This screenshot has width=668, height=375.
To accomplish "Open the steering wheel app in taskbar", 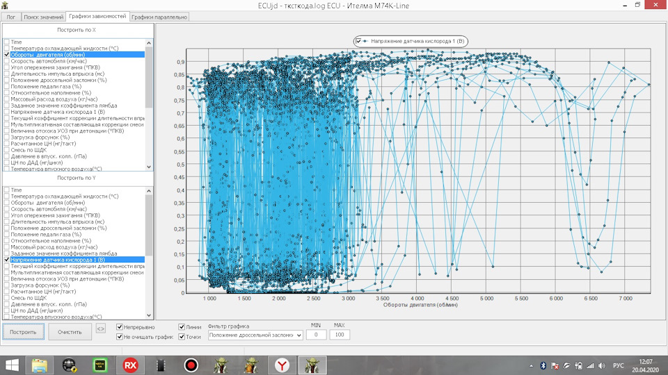I will (x=70, y=364).
